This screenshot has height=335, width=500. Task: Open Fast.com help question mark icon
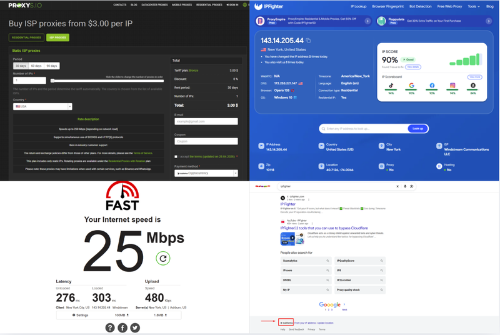110,327
